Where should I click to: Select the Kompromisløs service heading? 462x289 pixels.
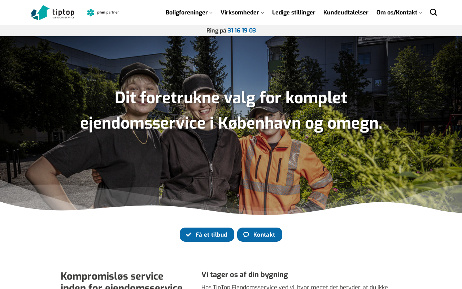[122, 280]
